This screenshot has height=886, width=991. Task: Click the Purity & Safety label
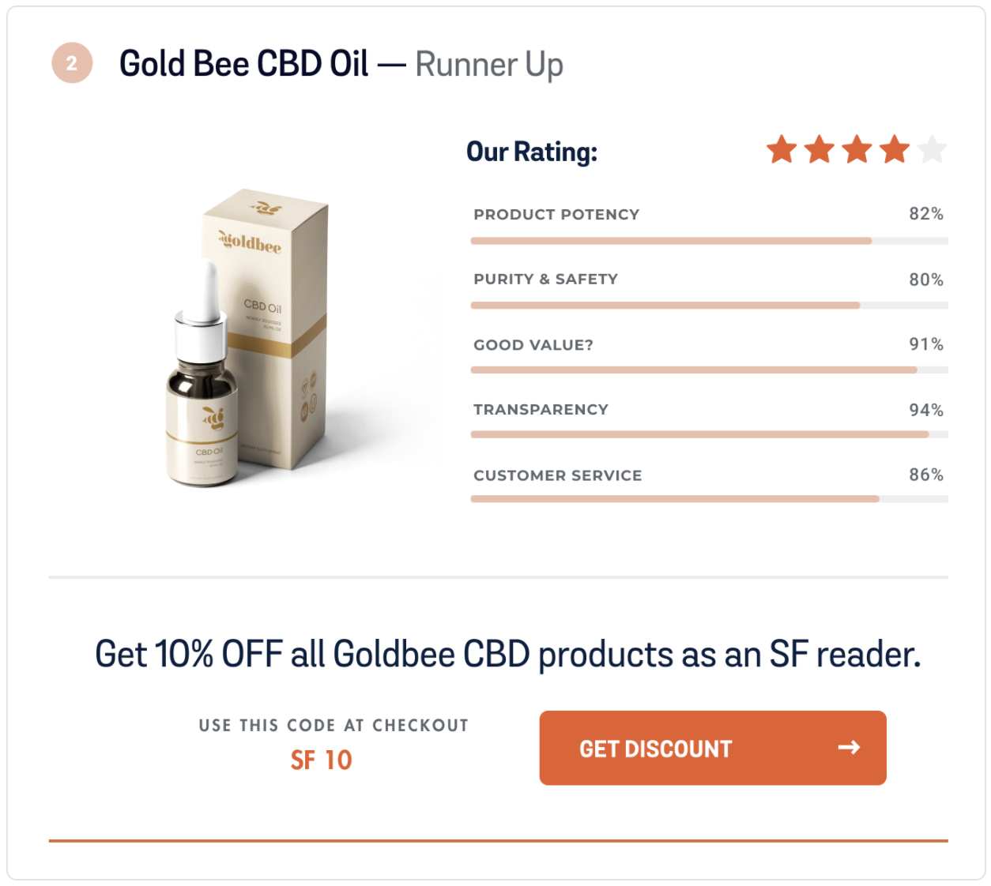pyautogui.click(x=545, y=279)
